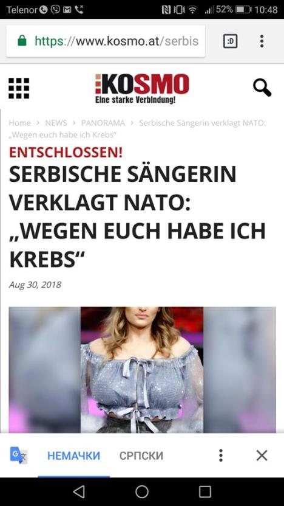Tap the Android back navigation button

coord(79,492)
